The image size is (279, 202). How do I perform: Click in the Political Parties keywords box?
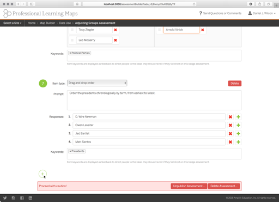154,56
